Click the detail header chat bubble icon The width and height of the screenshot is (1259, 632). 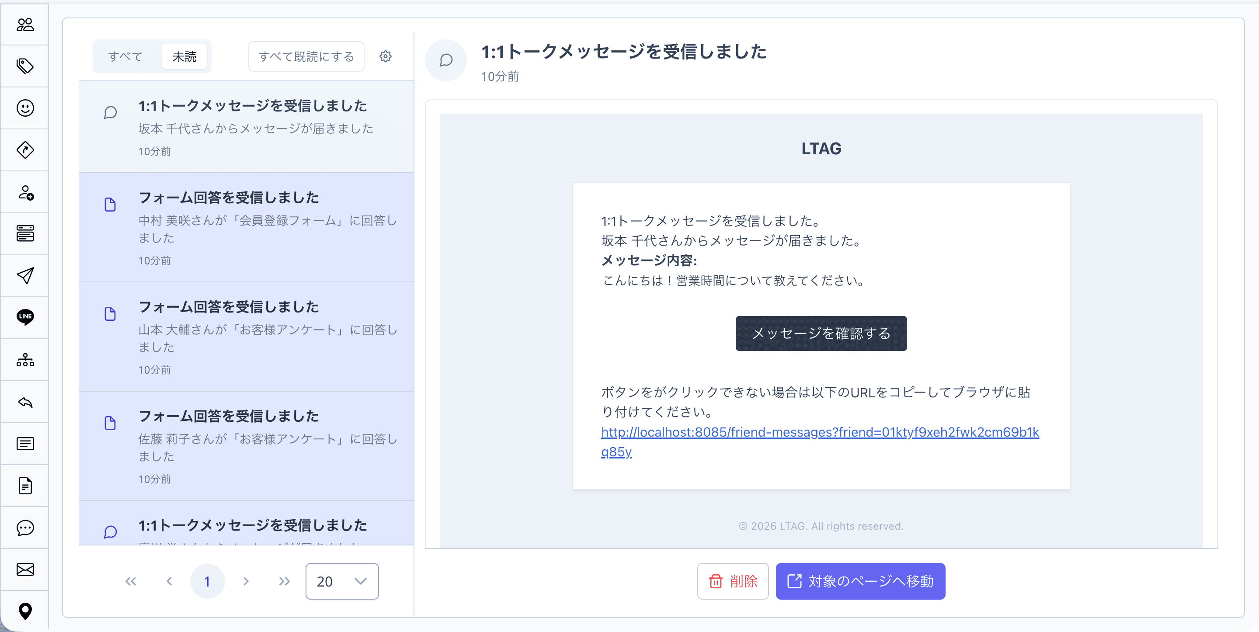[x=446, y=61]
